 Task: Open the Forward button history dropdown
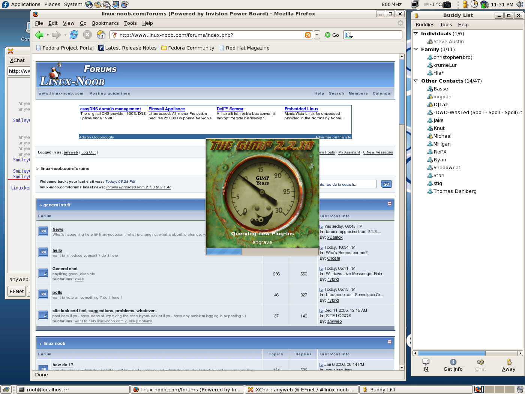pos(65,35)
